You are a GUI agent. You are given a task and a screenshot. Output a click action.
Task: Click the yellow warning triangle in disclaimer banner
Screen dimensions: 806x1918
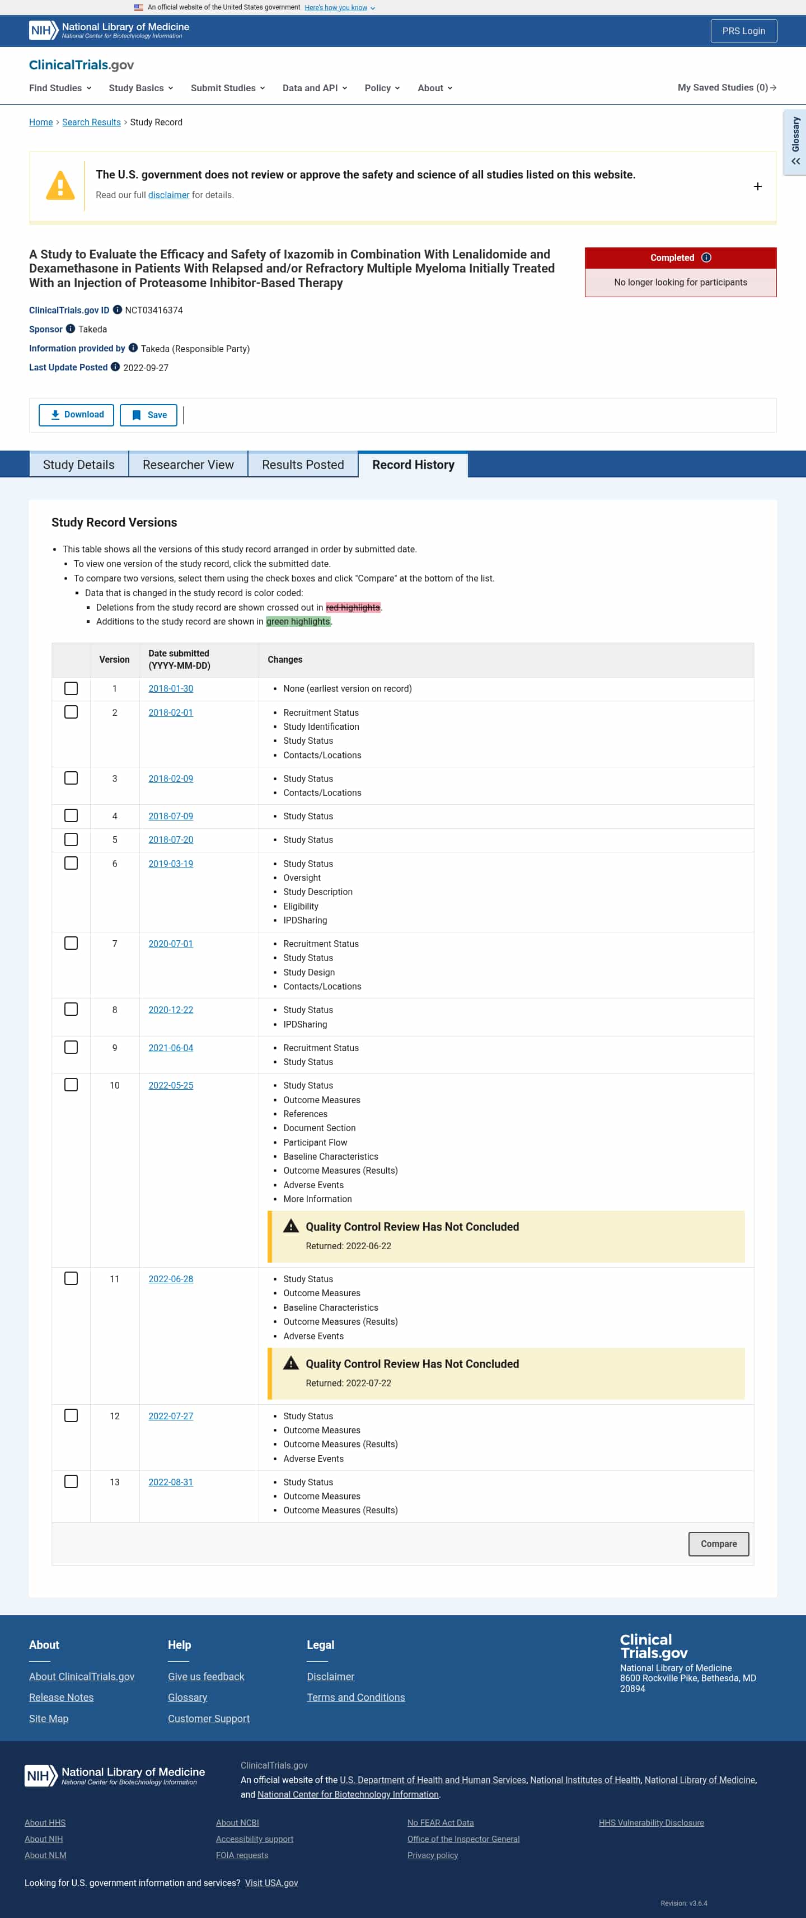pyautogui.click(x=60, y=185)
